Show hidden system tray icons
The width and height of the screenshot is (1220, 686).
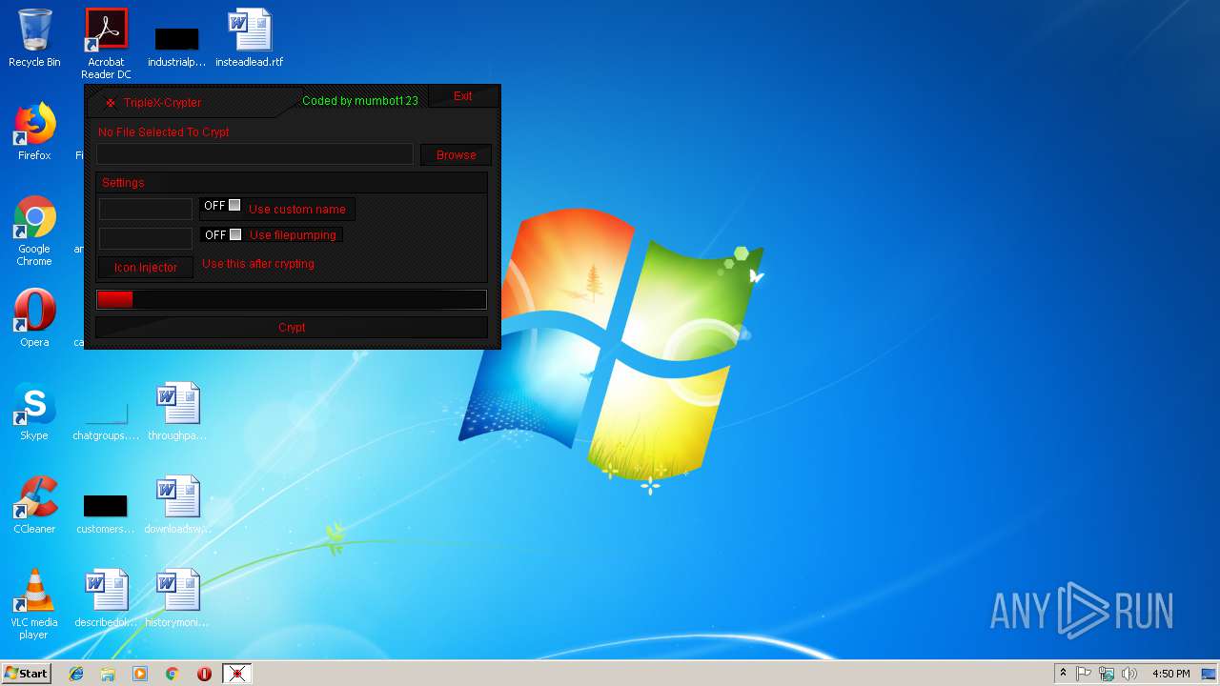tap(1063, 674)
